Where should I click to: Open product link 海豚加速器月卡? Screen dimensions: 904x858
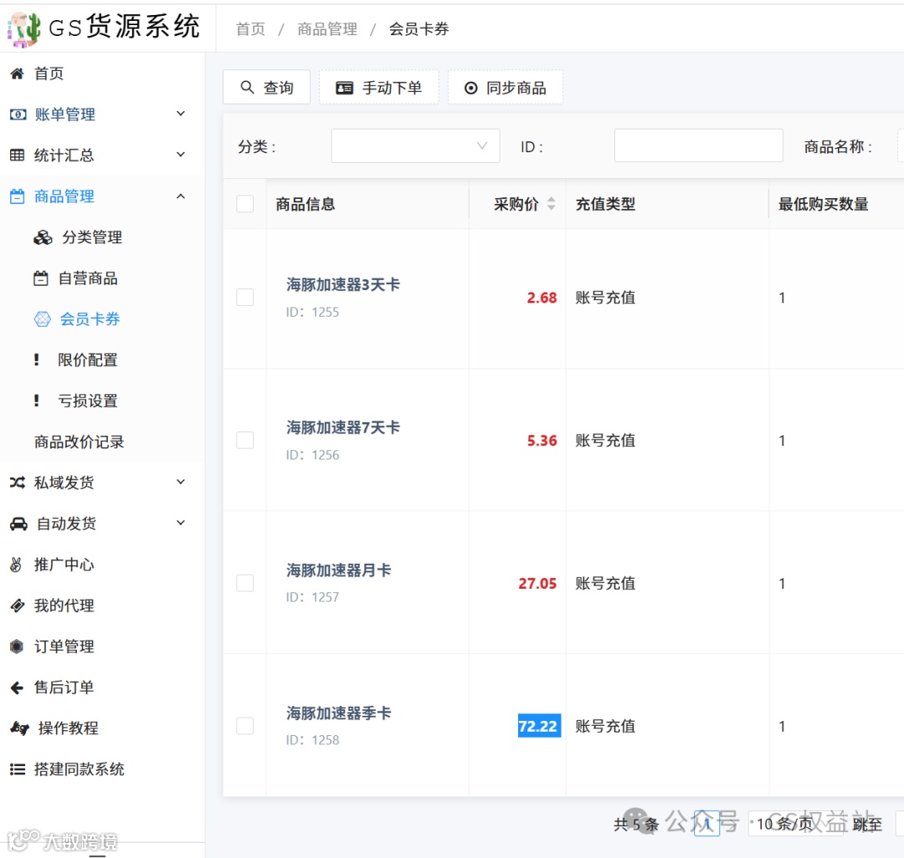coord(339,570)
